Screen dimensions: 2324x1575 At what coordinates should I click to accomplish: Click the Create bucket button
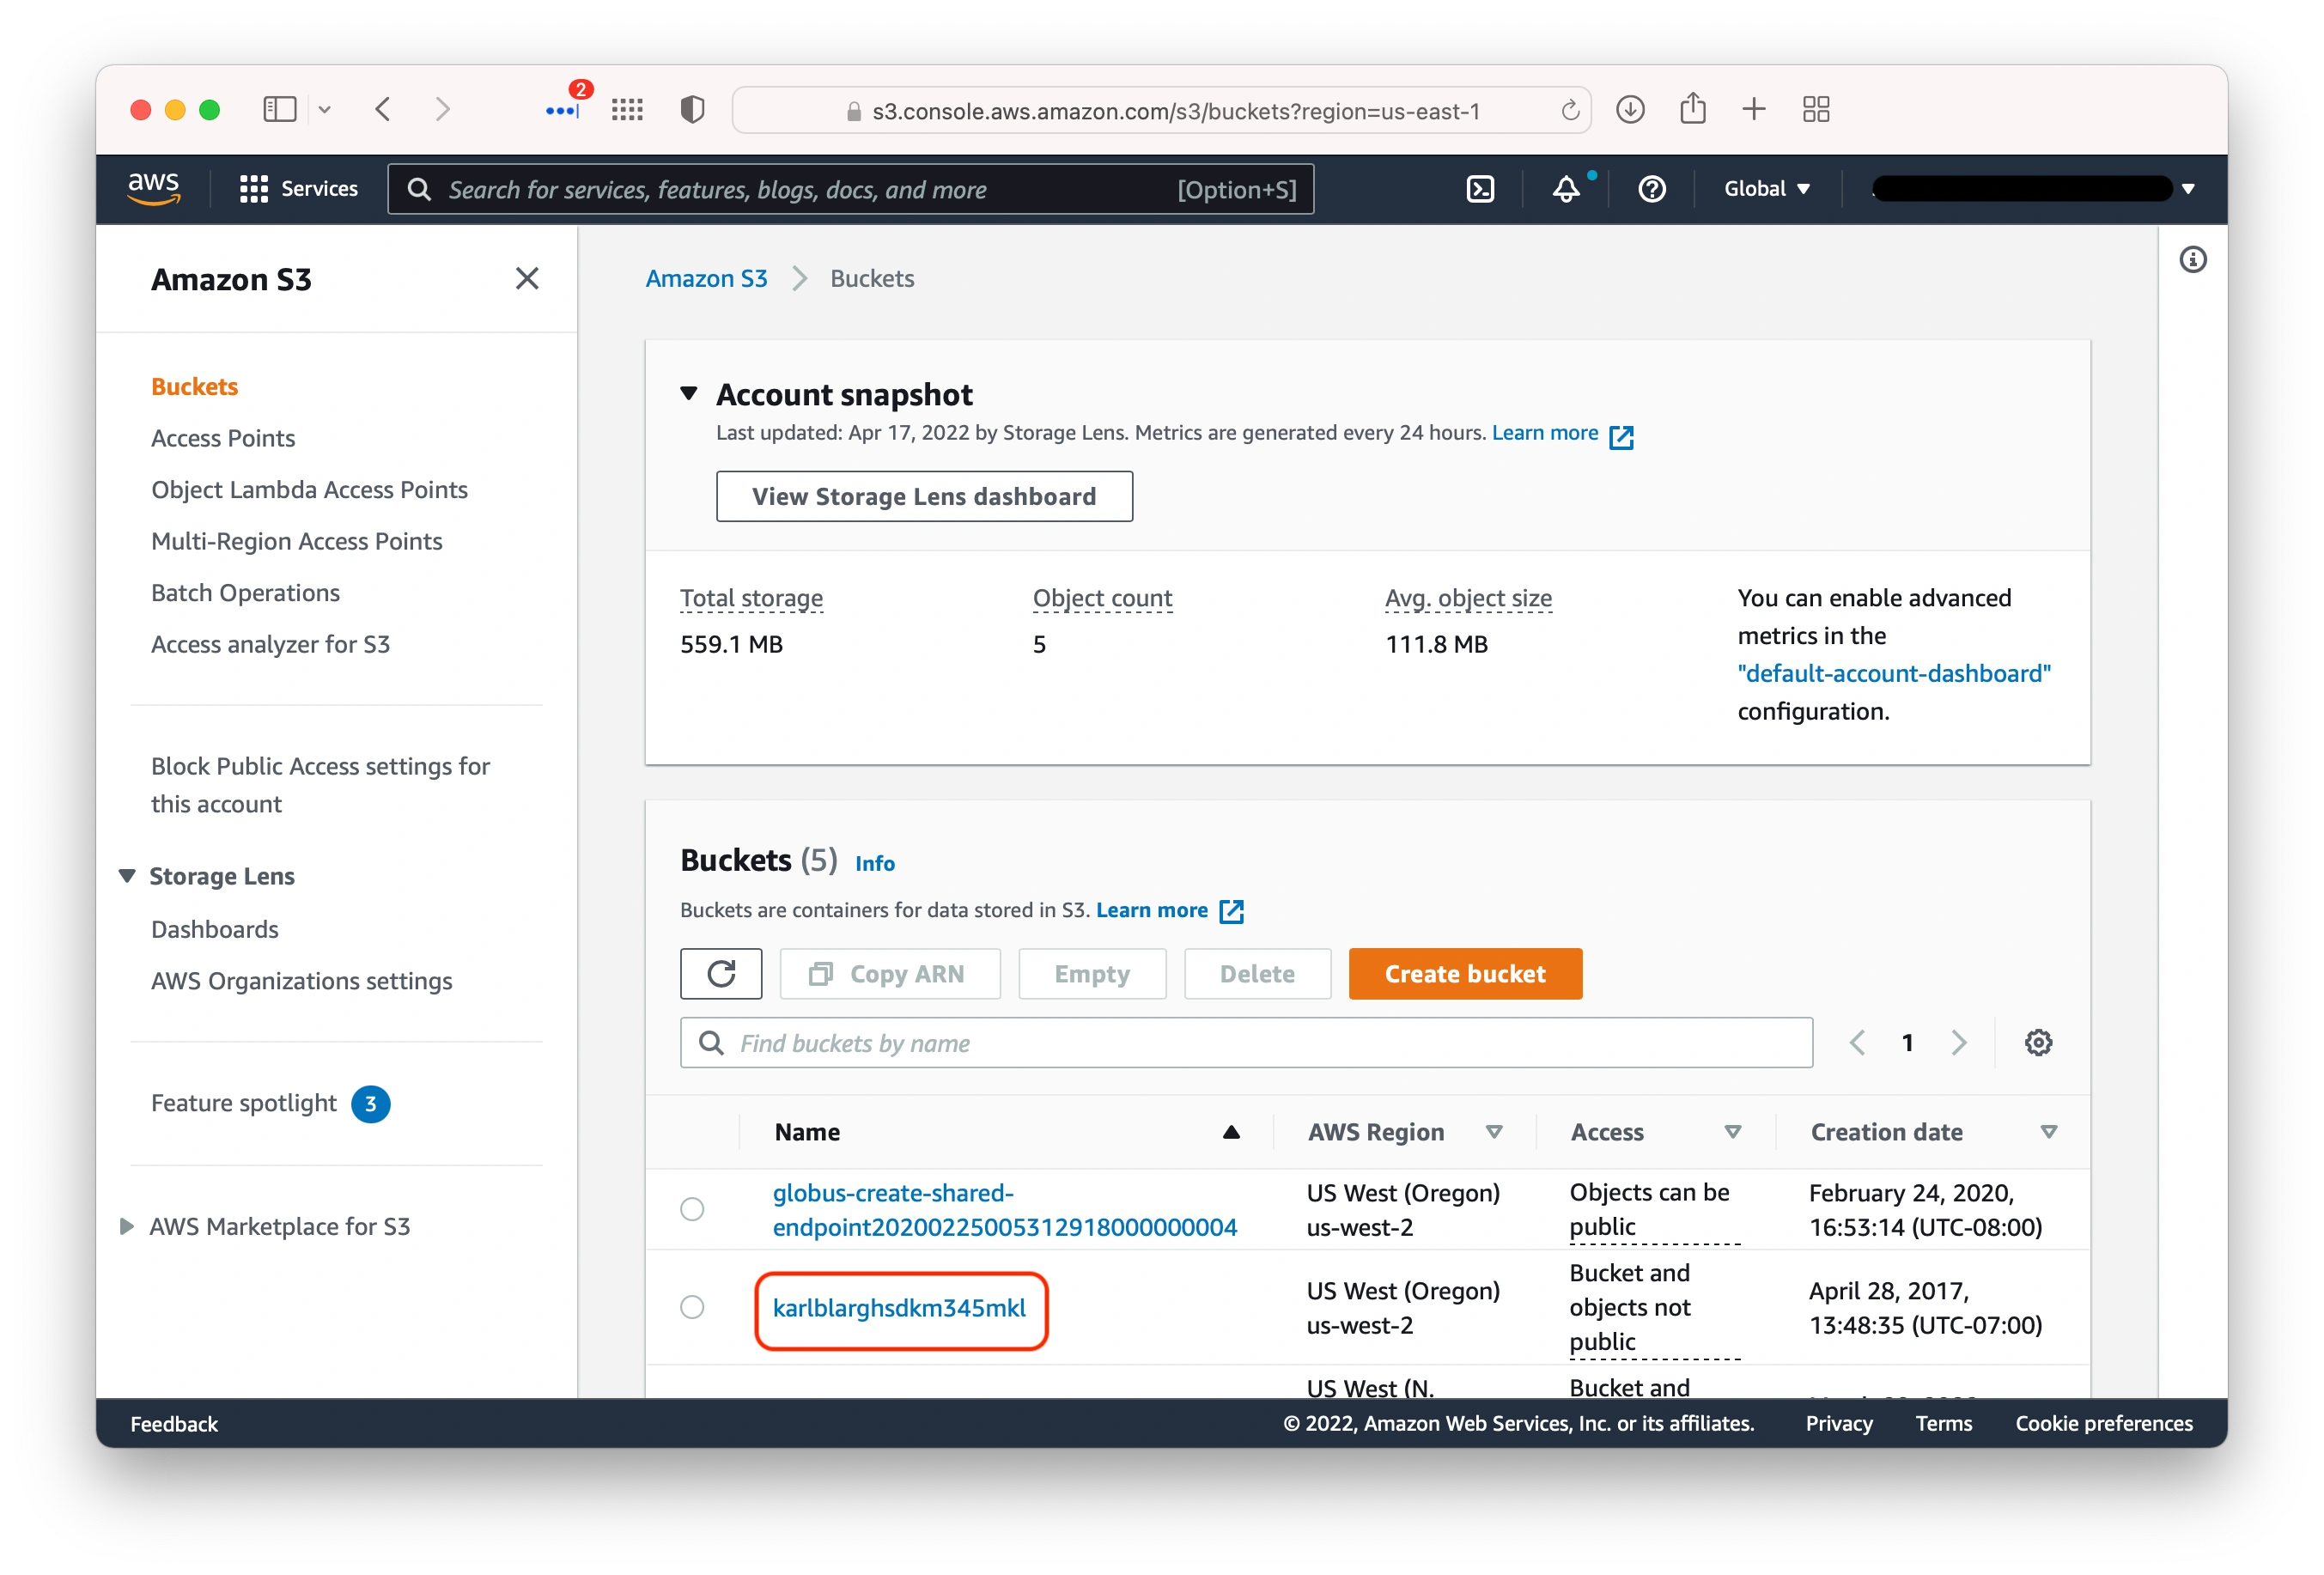click(x=1464, y=973)
